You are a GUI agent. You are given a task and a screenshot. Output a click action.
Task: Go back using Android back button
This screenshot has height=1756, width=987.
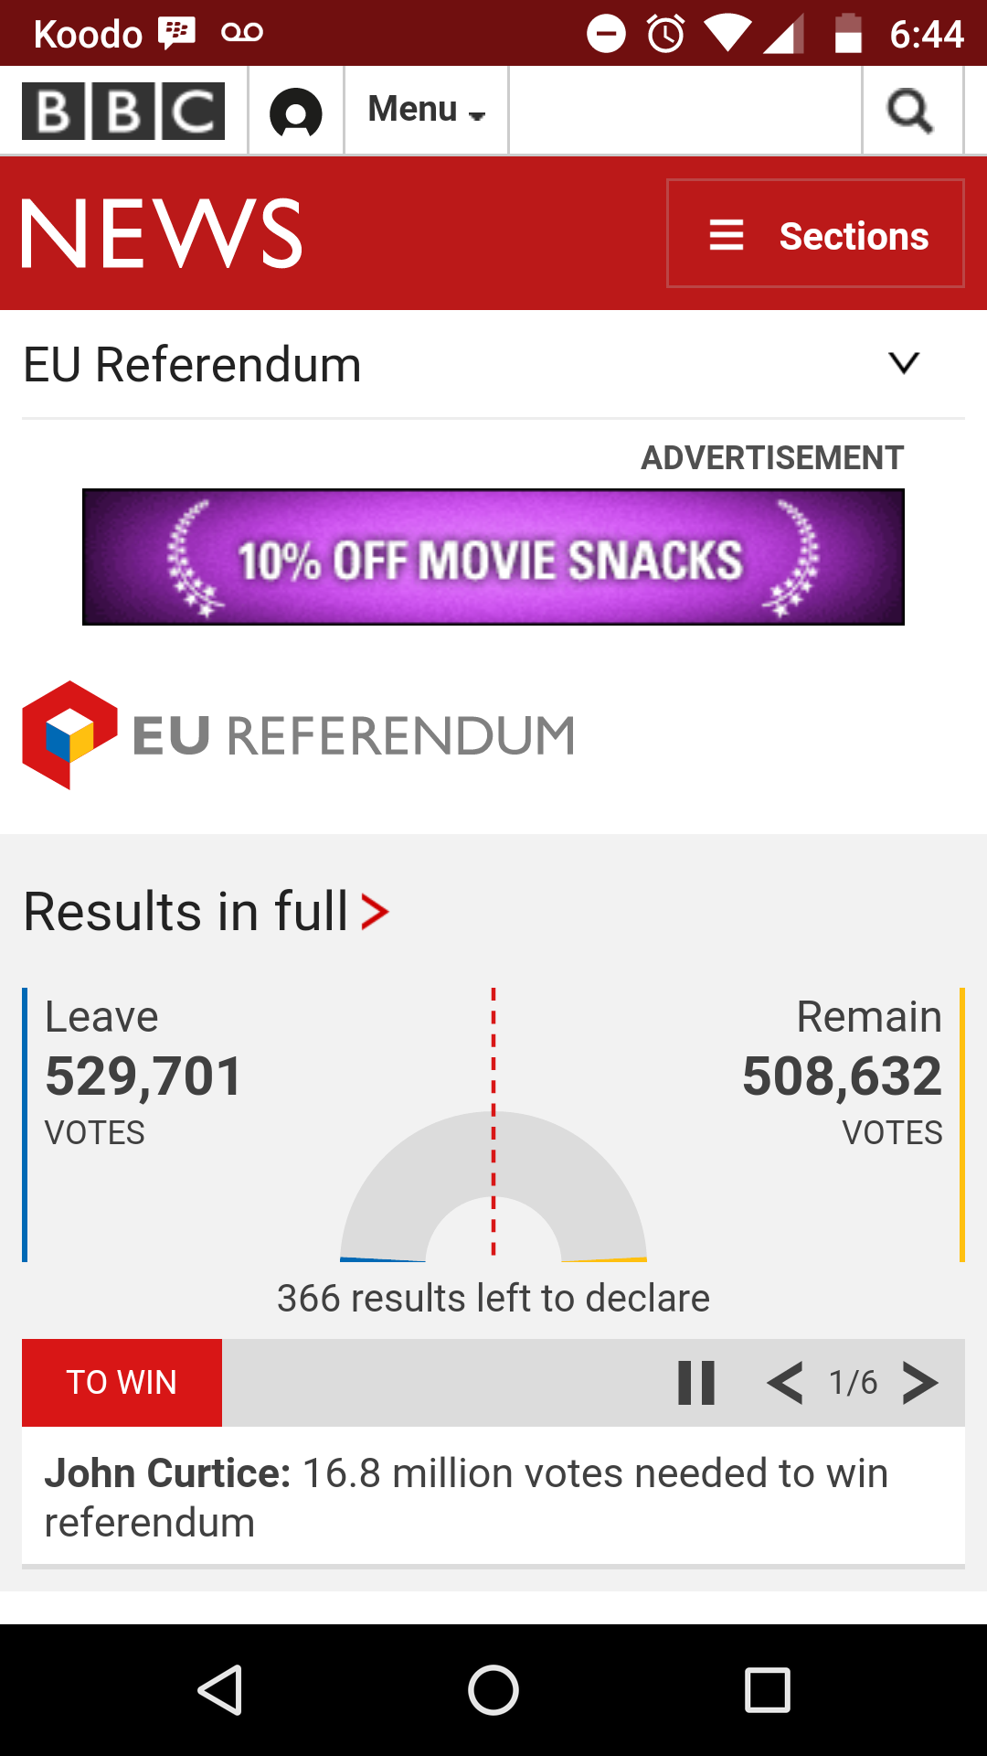[220, 1689]
